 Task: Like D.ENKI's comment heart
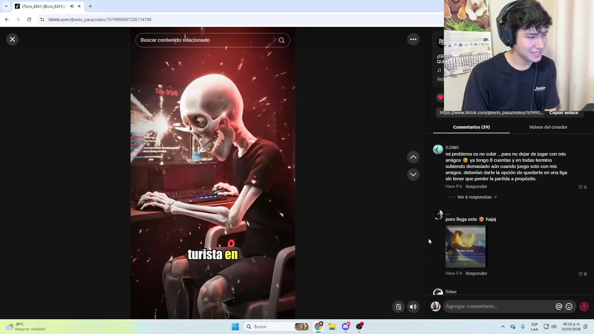pyautogui.click(x=581, y=187)
